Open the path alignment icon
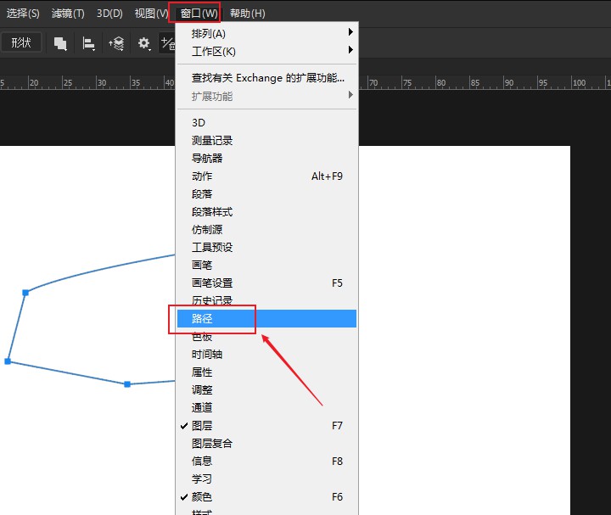 [x=88, y=43]
